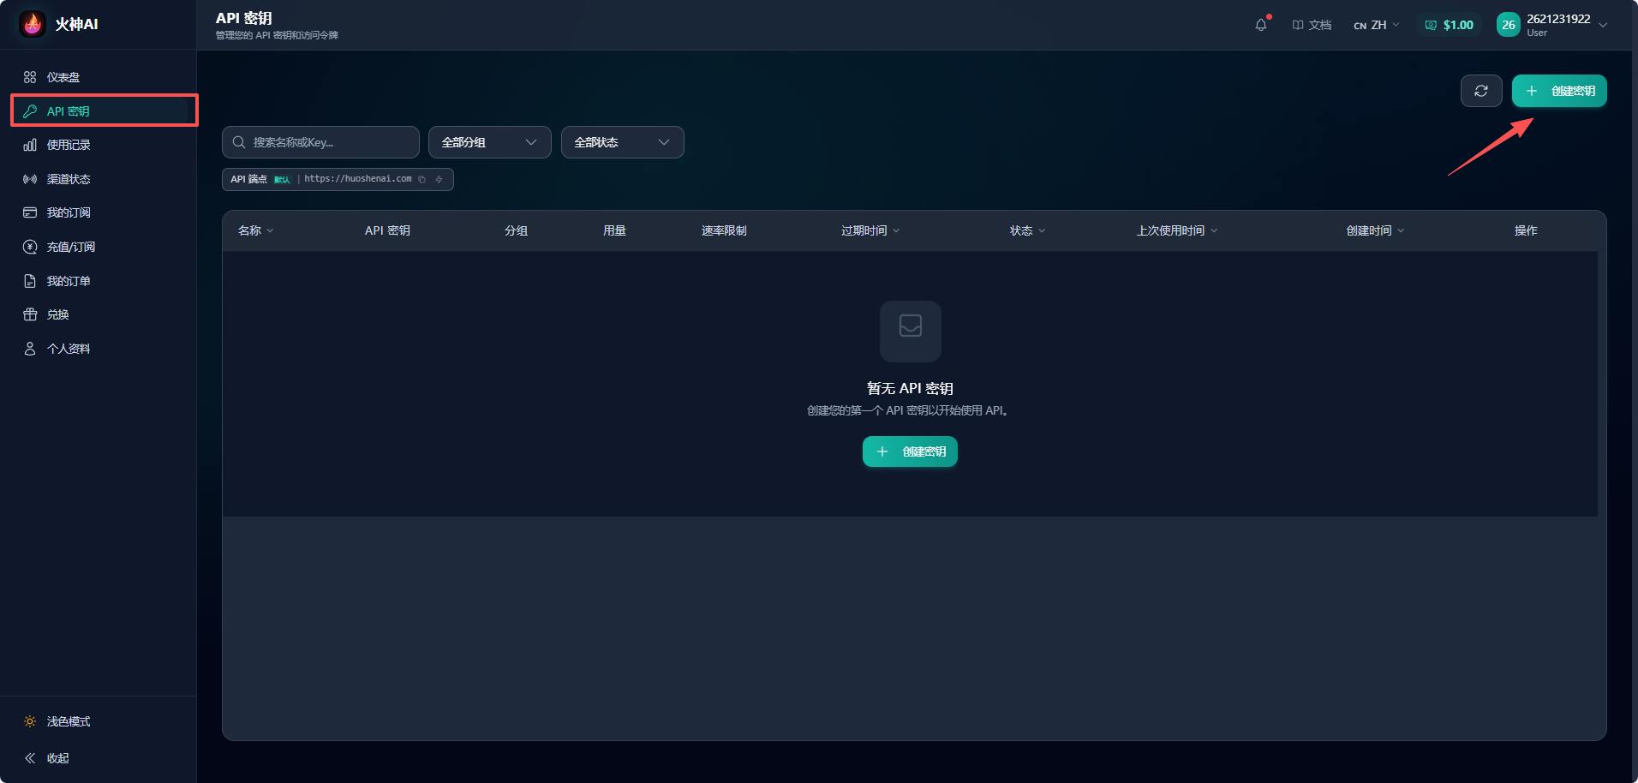Sort by 上次使用时间 column
Image resolution: width=1638 pixels, height=783 pixels.
pyautogui.click(x=1177, y=230)
